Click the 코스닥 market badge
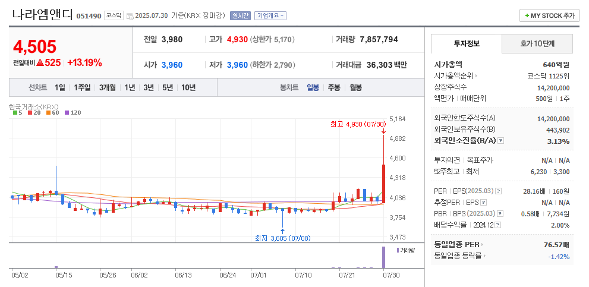 click(x=114, y=16)
